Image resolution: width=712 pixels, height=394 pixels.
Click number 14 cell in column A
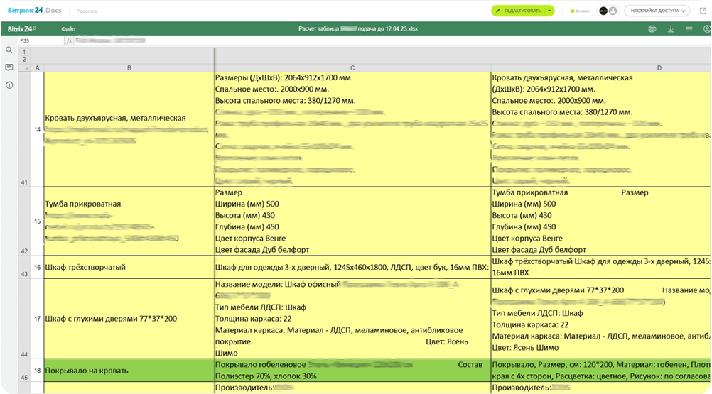pos(37,129)
